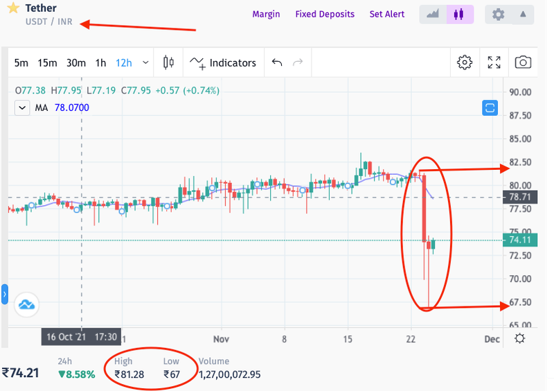
Task: Open the candle chart style selector
Action: (x=168, y=62)
